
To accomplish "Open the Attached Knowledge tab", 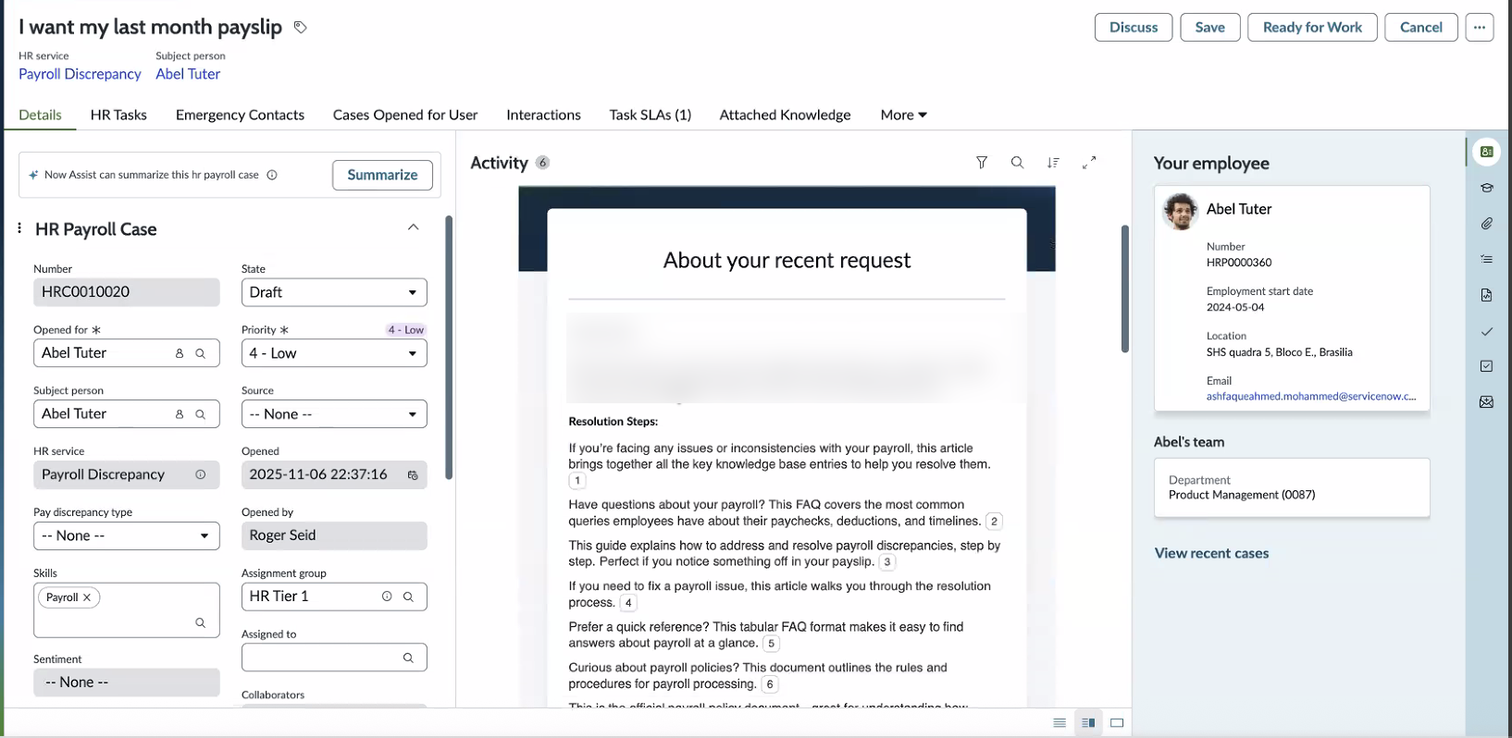I will [x=785, y=115].
